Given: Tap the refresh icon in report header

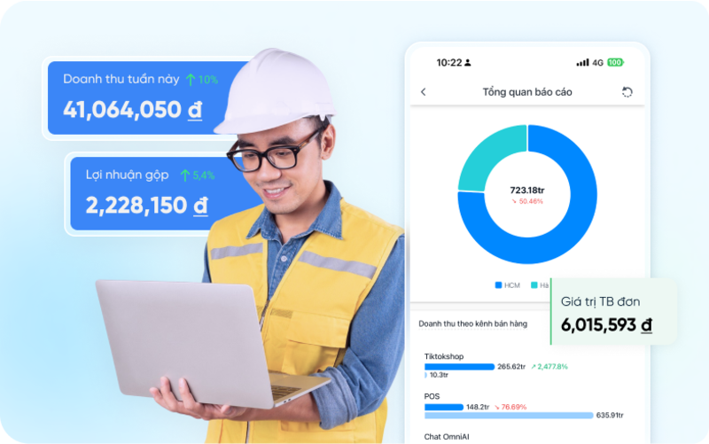Looking at the screenshot, I should (x=627, y=92).
